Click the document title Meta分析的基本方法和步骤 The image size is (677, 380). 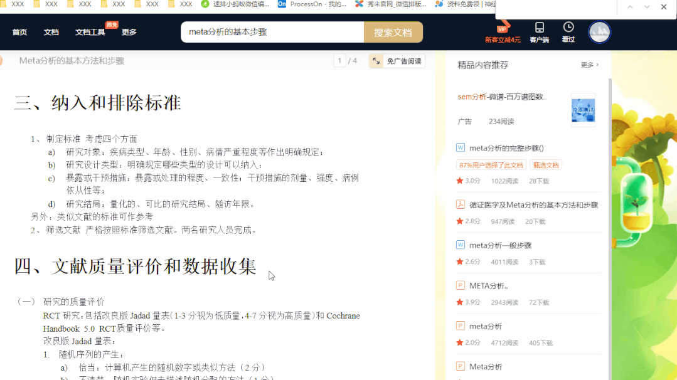point(72,61)
